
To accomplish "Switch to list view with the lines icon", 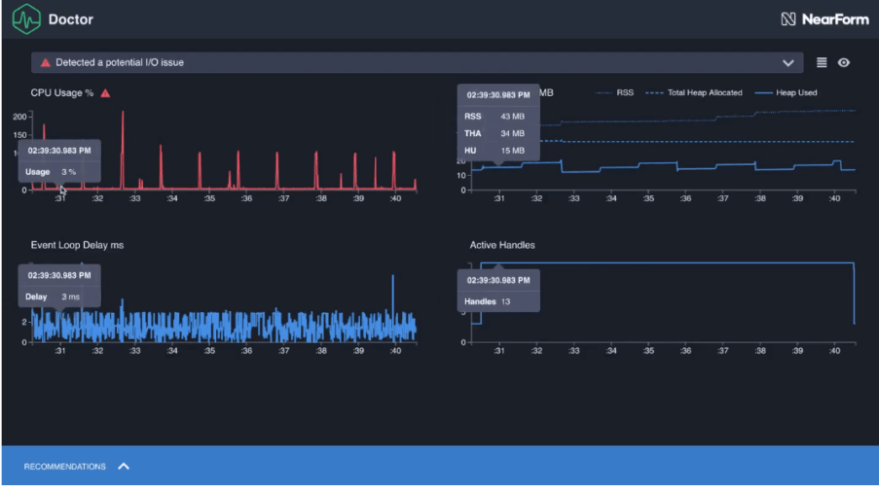I will point(822,62).
